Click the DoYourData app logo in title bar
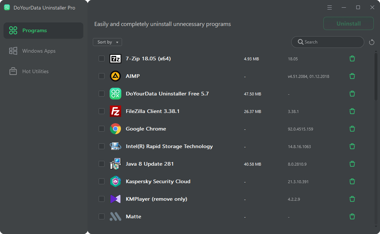This screenshot has height=234, width=380. 7,8
